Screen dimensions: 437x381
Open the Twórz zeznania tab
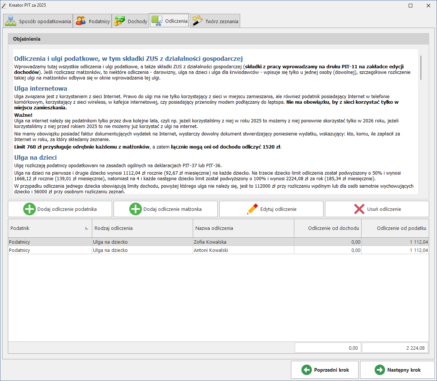[215, 21]
